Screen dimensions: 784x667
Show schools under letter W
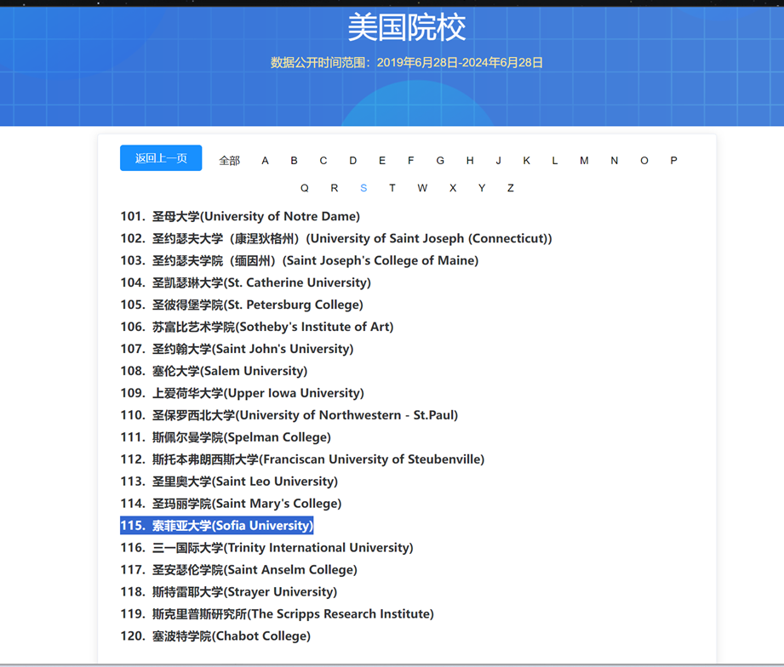(422, 188)
